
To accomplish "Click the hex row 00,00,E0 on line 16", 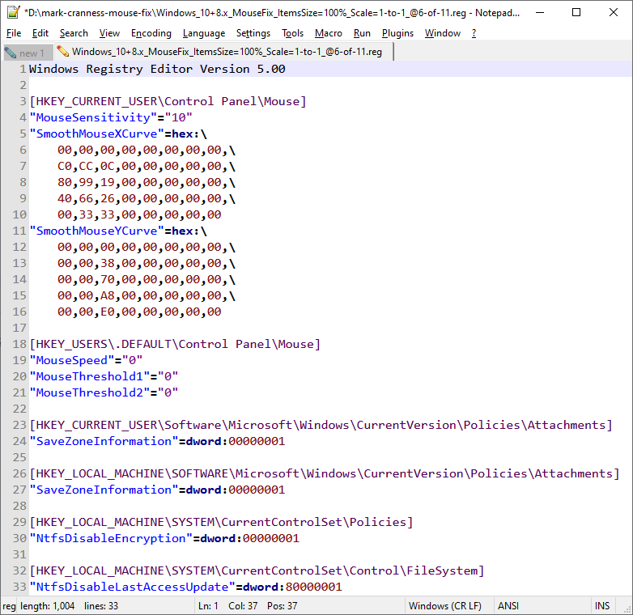I will (x=139, y=312).
